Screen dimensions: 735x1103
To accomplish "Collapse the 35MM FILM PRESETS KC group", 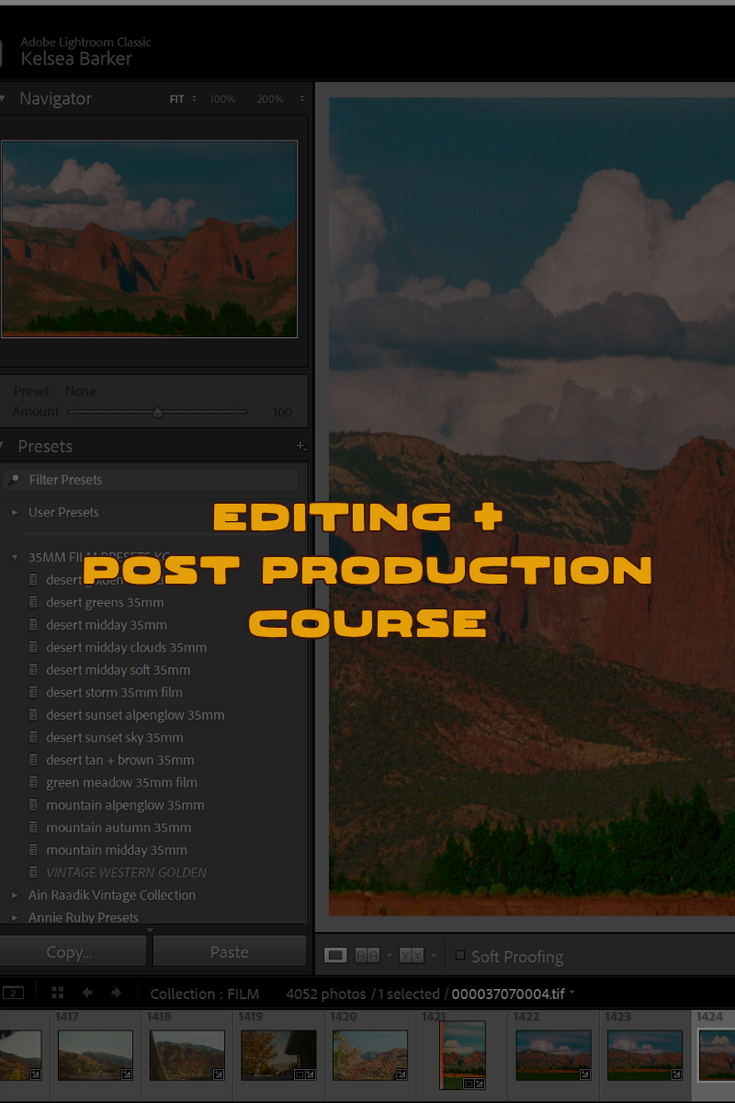I will tap(15, 558).
